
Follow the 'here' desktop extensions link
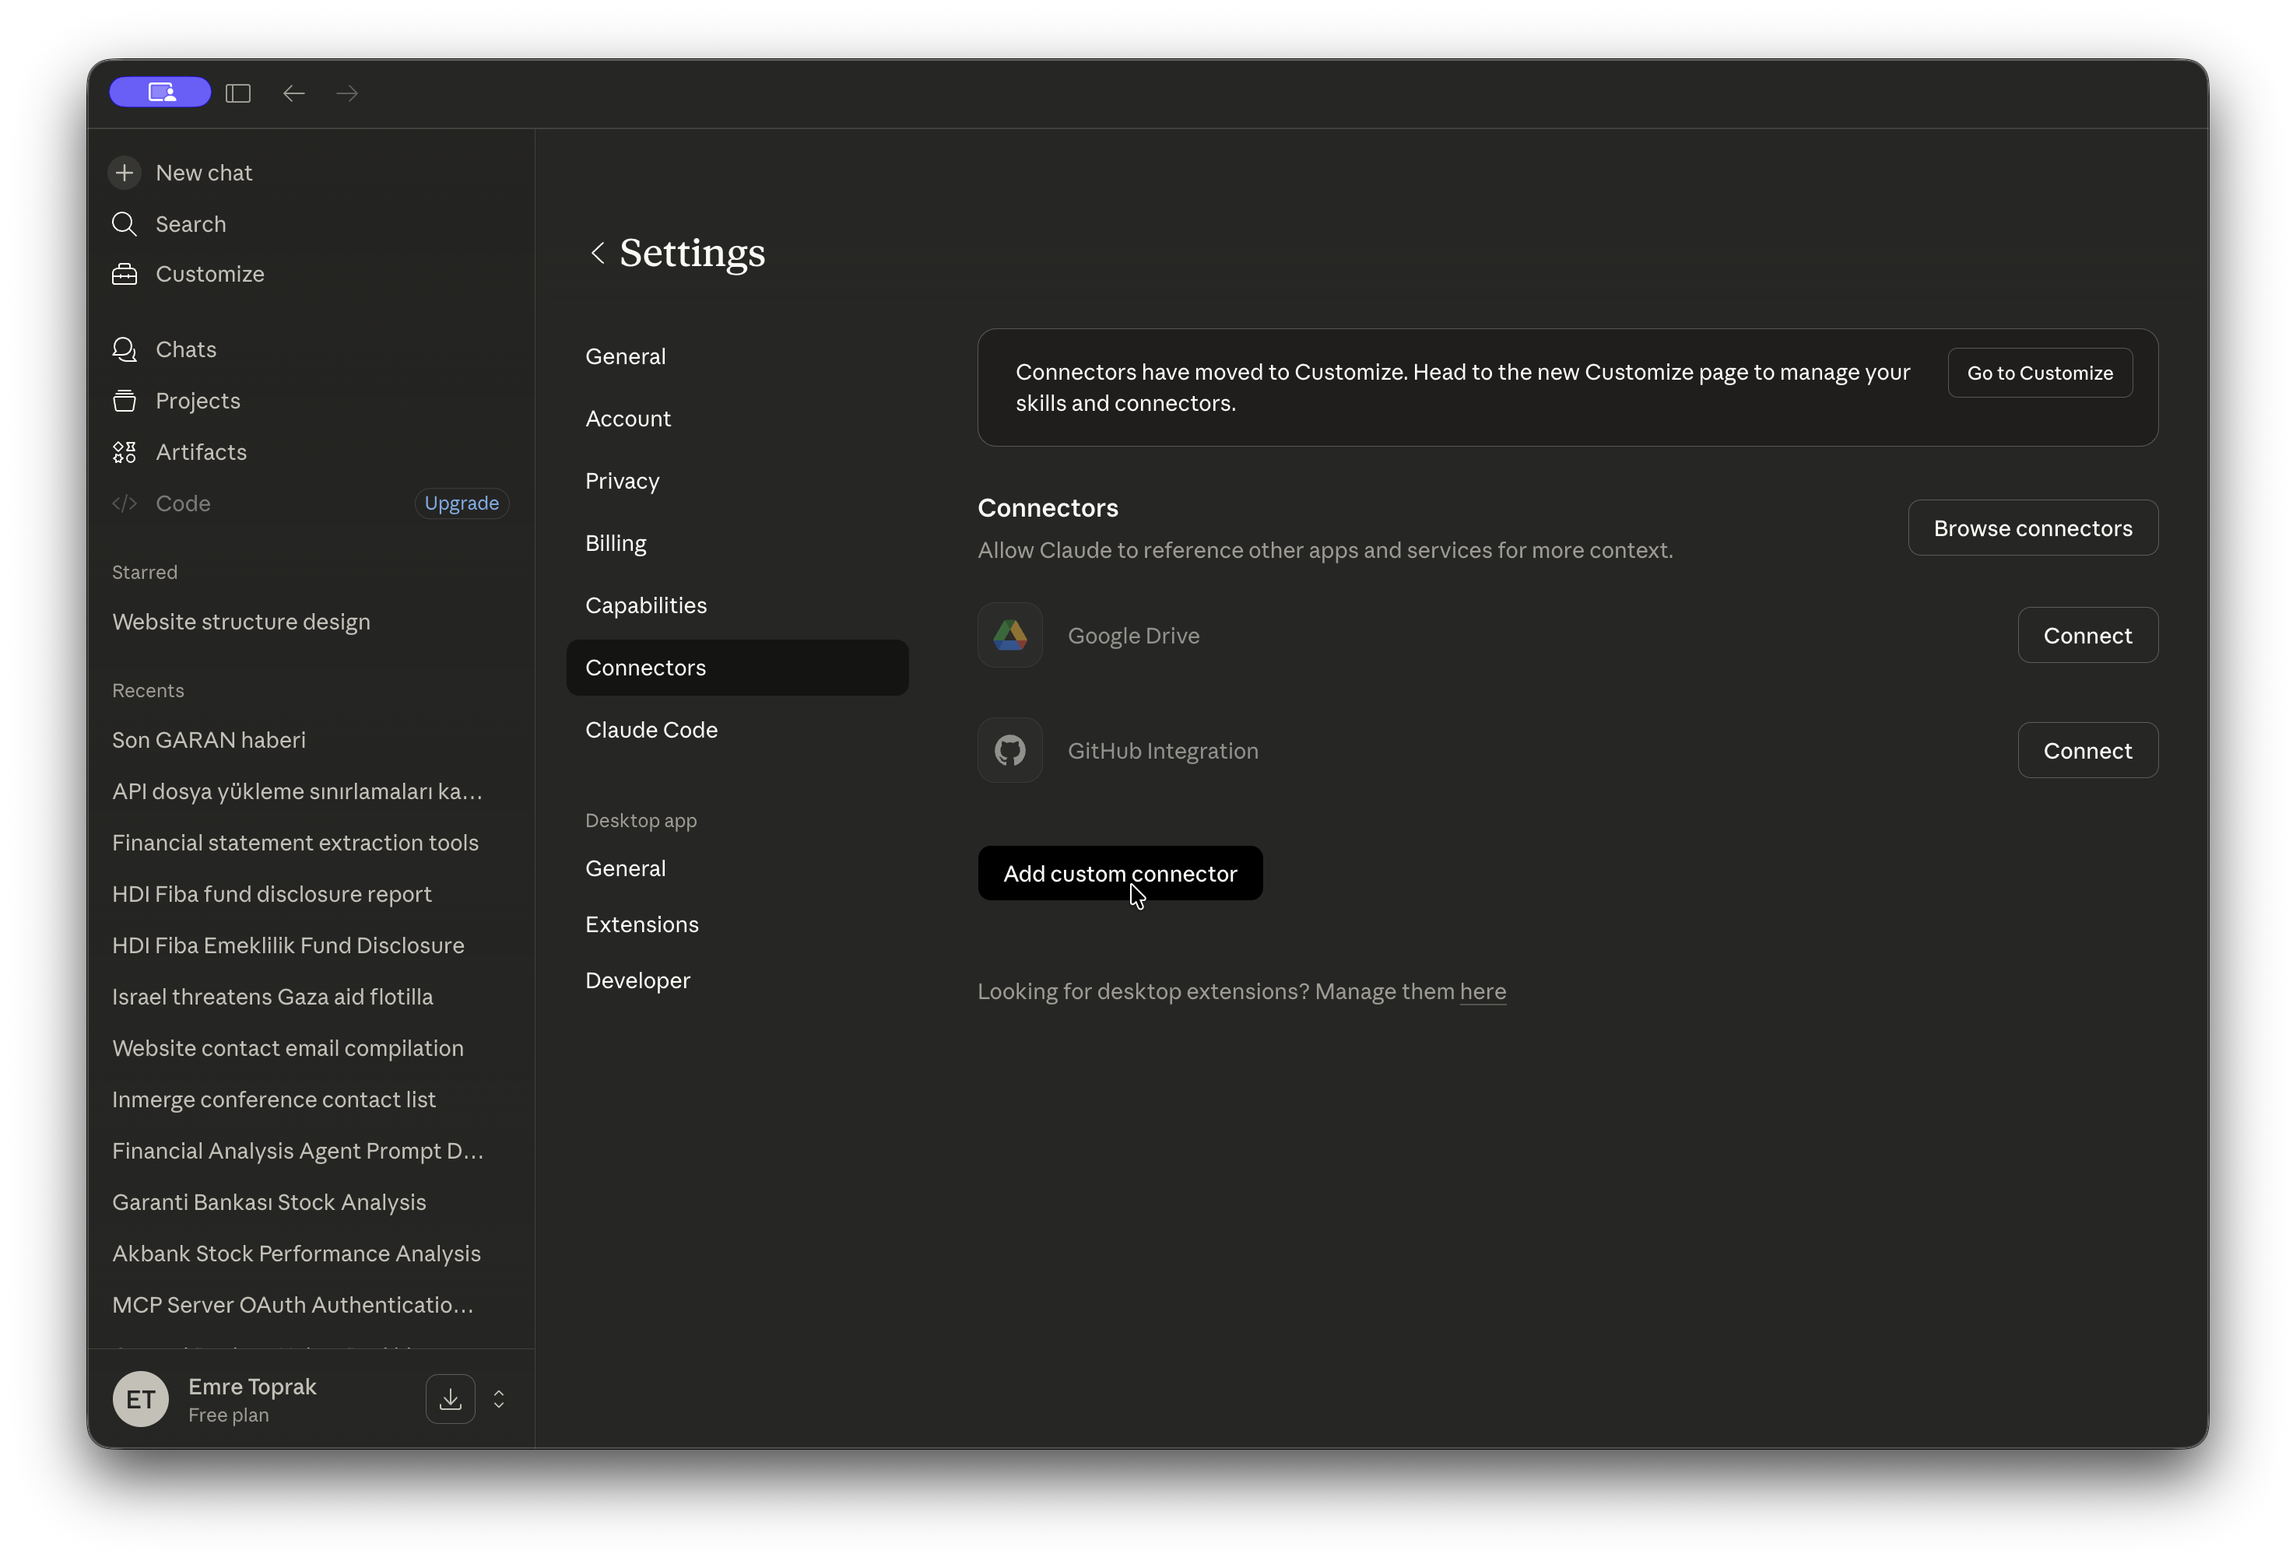tap(1483, 992)
